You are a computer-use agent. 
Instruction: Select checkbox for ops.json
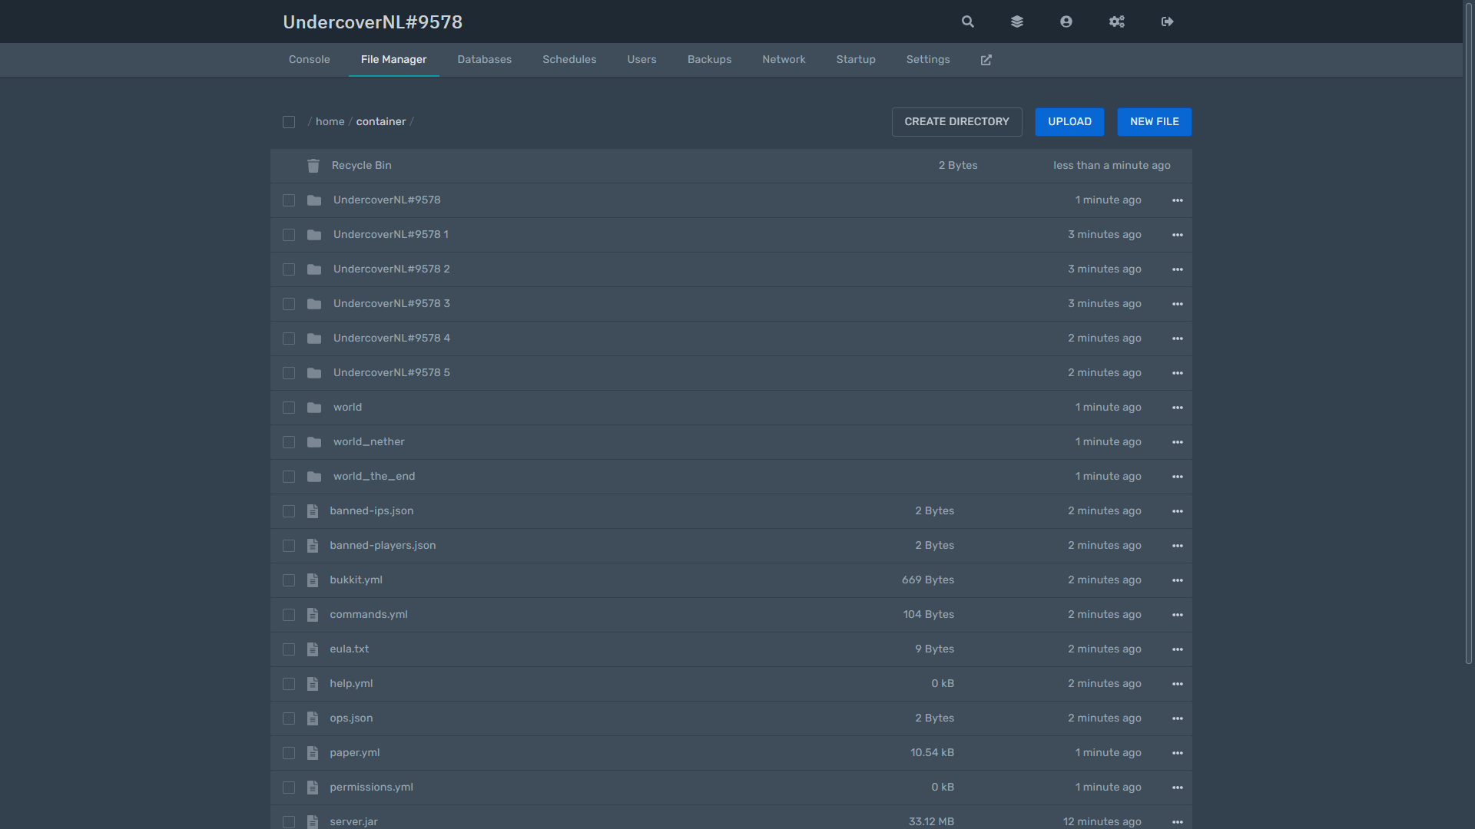coord(289,718)
